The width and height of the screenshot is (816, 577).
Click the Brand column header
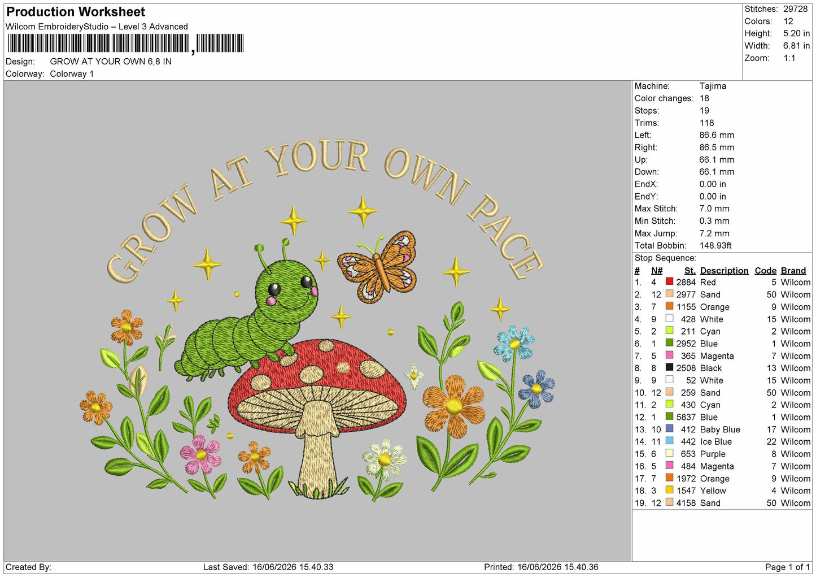793,271
